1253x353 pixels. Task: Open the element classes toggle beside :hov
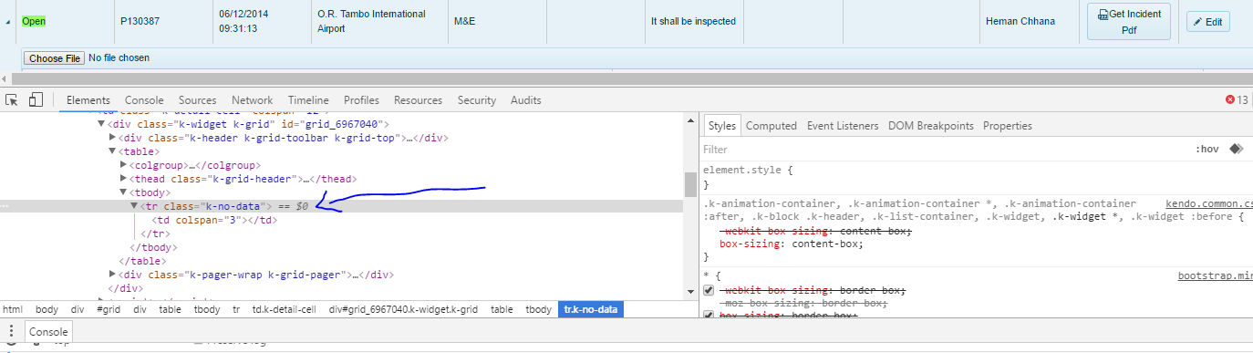[x=1236, y=149]
